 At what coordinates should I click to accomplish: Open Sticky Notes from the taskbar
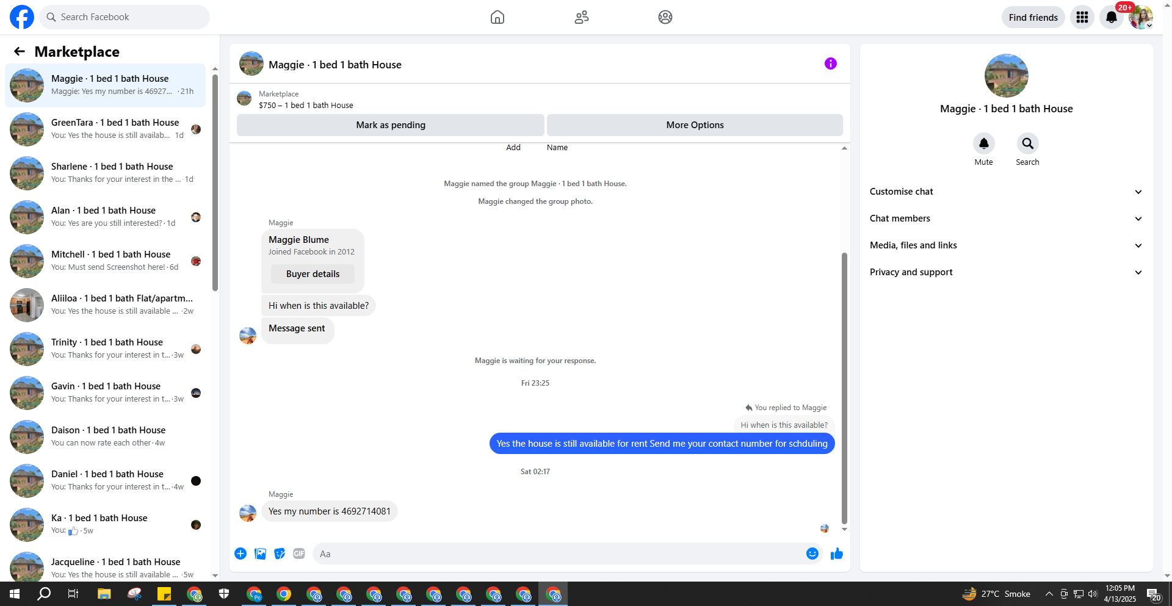click(164, 594)
